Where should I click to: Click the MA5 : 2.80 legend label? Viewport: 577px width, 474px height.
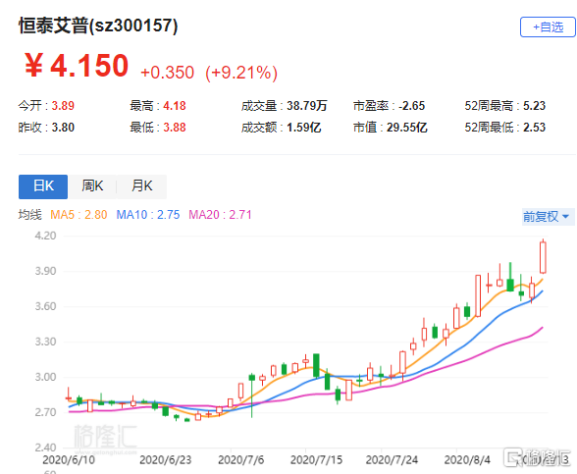[79, 215]
